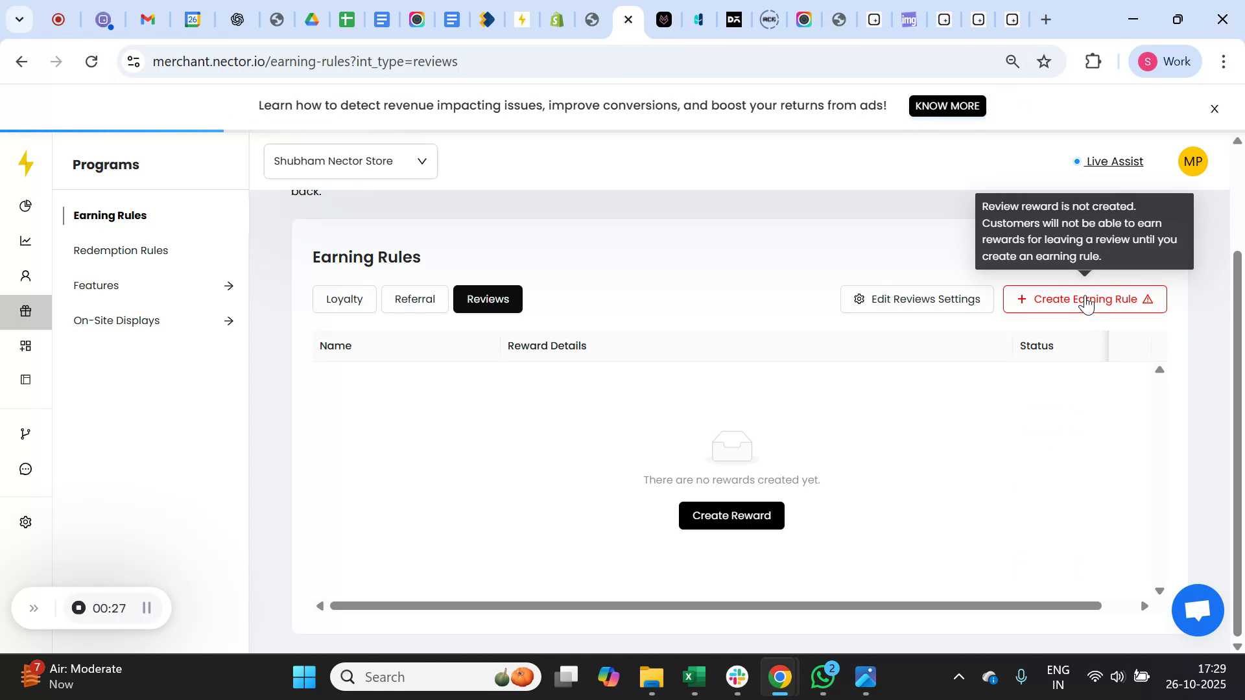Click Edit Reviews Settings
Screen dimensions: 1245x700
(916, 299)
